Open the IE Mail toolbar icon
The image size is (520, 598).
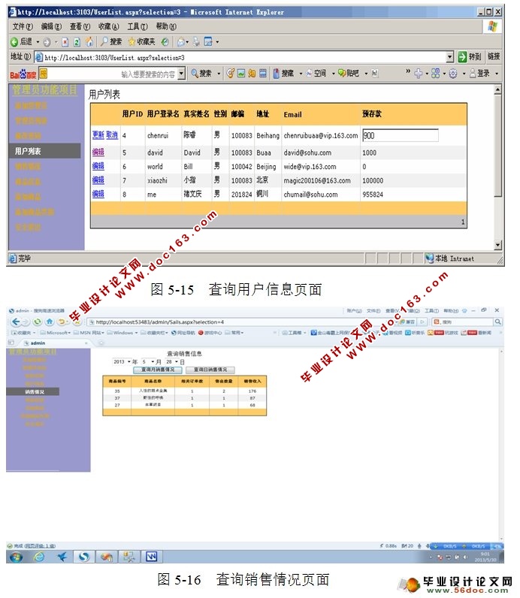point(182,42)
